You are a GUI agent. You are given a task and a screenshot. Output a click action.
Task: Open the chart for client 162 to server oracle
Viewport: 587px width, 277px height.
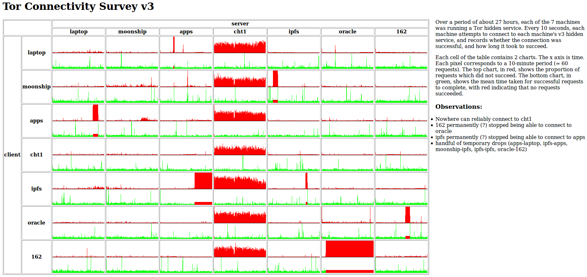(347, 257)
